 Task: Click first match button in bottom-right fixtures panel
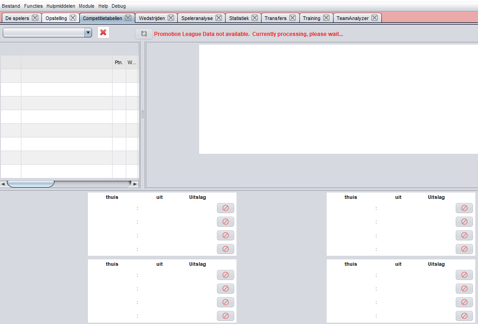click(464, 275)
